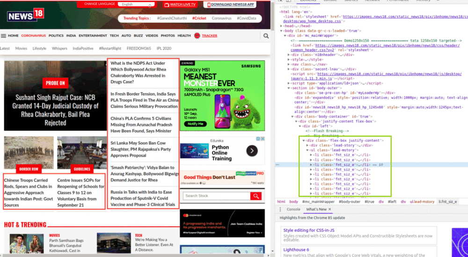Open the DevTools drawer three-dot menu
This screenshot has width=468, height=257.
point(280,209)
